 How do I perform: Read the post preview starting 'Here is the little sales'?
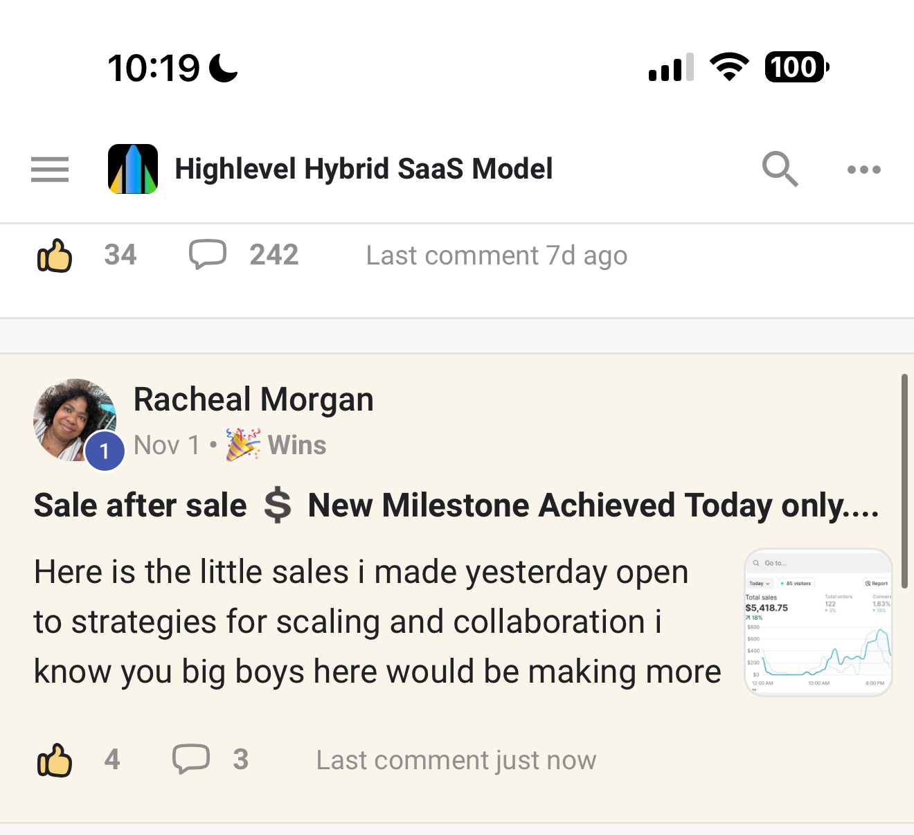tap(377, 622)
